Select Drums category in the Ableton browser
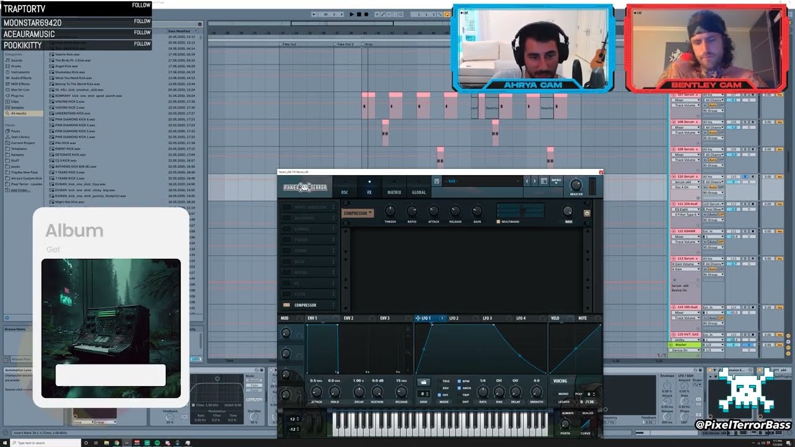The image size is (795, 447). (16, 66)
